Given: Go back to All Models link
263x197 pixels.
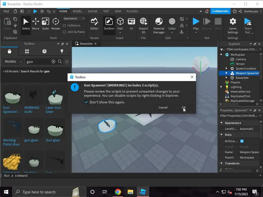Looking at the screenshot, I should point(11,71).
